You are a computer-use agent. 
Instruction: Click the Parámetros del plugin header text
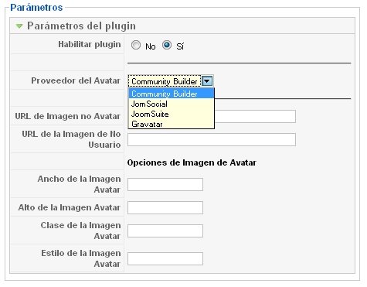coord(81,26)
